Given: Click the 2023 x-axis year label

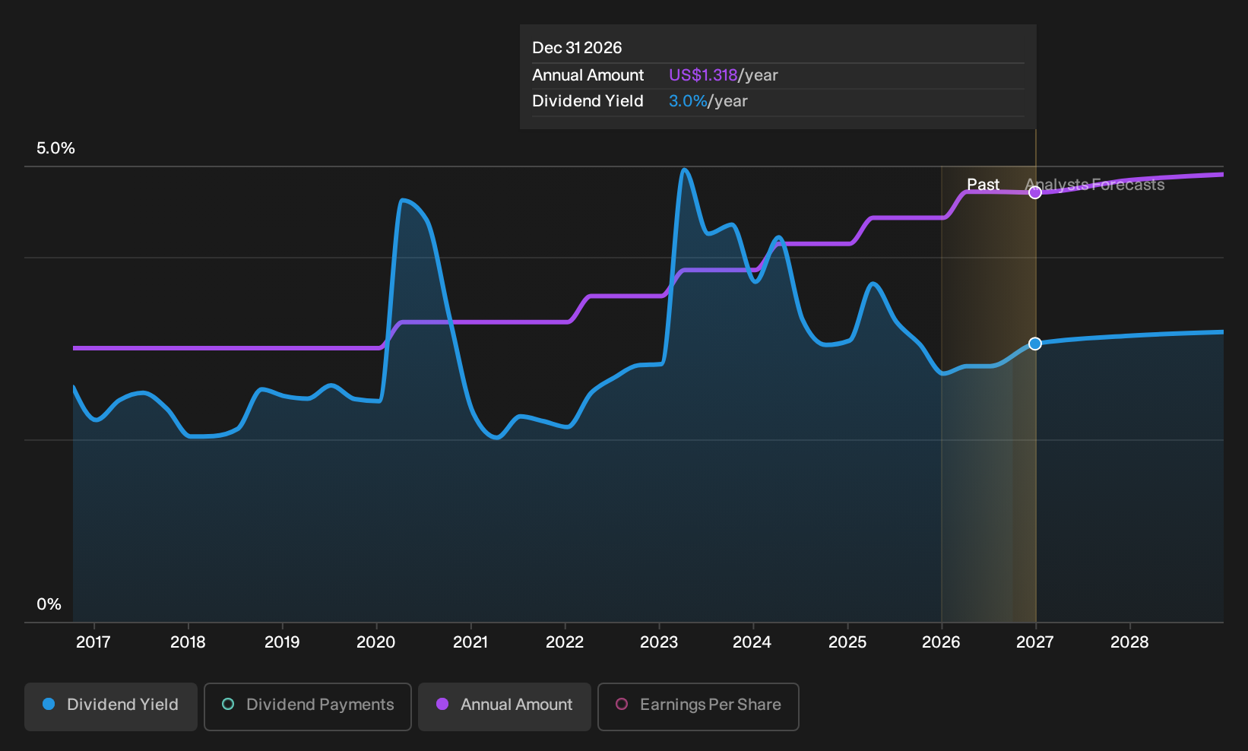Looking at the screenshot, I should [659, 642].
